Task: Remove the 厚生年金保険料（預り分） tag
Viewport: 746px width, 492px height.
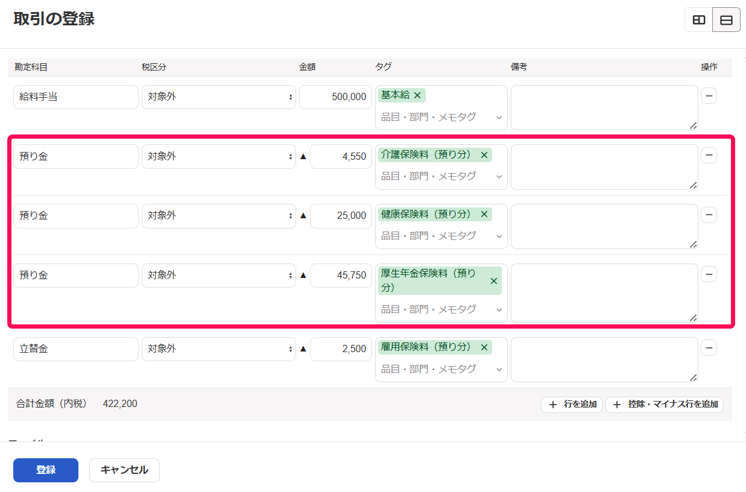Action: click(x=494, y=281)
